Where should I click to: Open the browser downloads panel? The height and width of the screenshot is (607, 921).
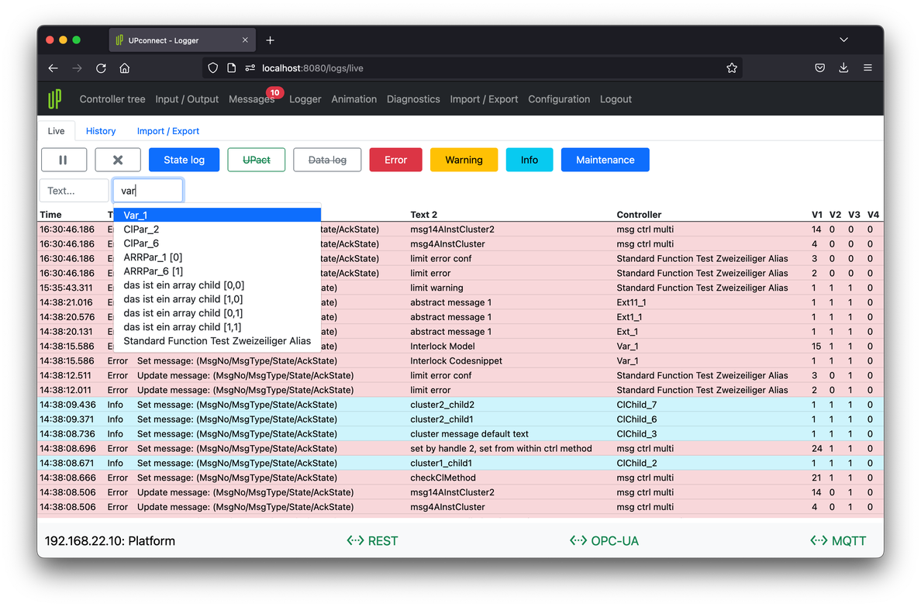click(x=843, y=68)
